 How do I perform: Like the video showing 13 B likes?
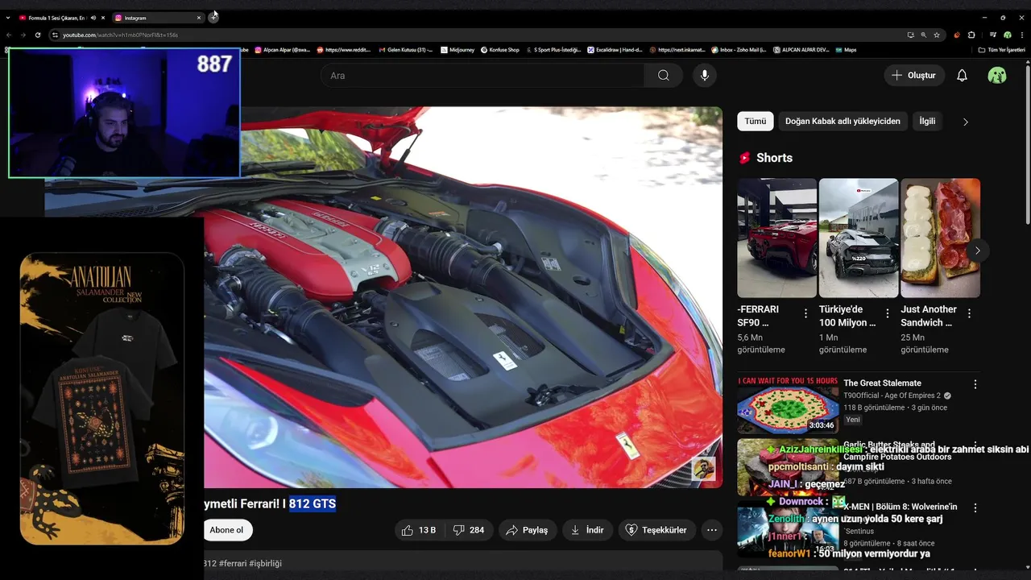tap(419, 530)
